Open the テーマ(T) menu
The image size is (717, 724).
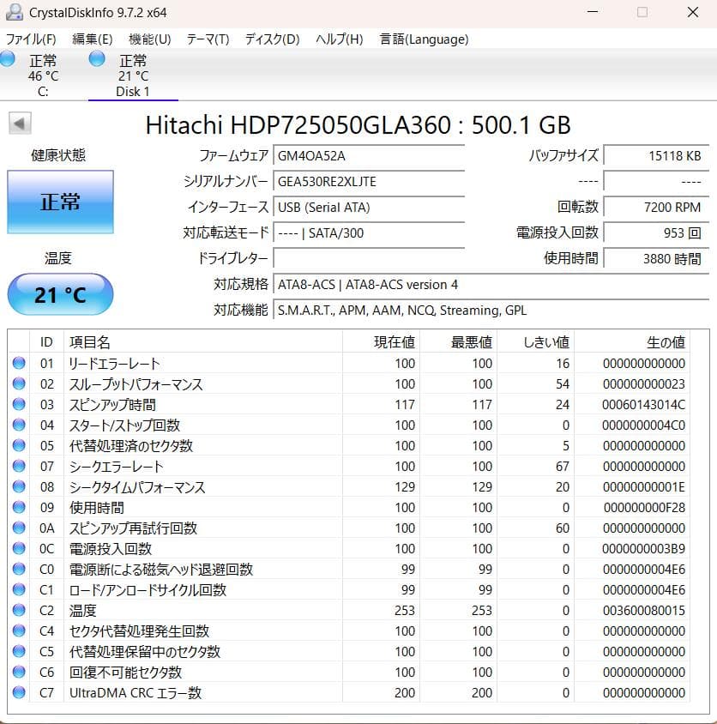208,39
